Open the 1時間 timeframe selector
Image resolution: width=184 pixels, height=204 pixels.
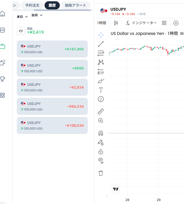[102, 23]
